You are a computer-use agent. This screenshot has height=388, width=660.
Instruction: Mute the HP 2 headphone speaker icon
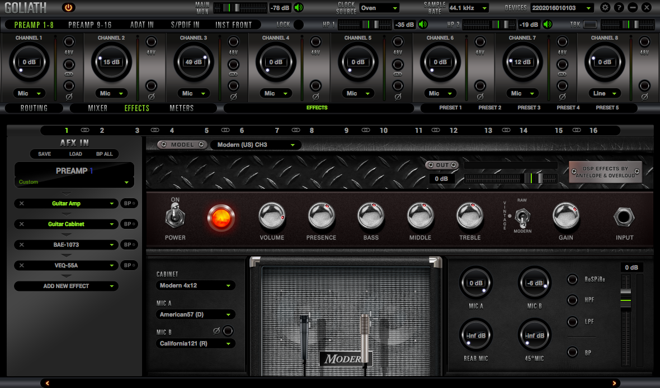[547, 25]
